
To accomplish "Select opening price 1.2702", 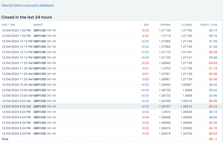I will (166, 69).
